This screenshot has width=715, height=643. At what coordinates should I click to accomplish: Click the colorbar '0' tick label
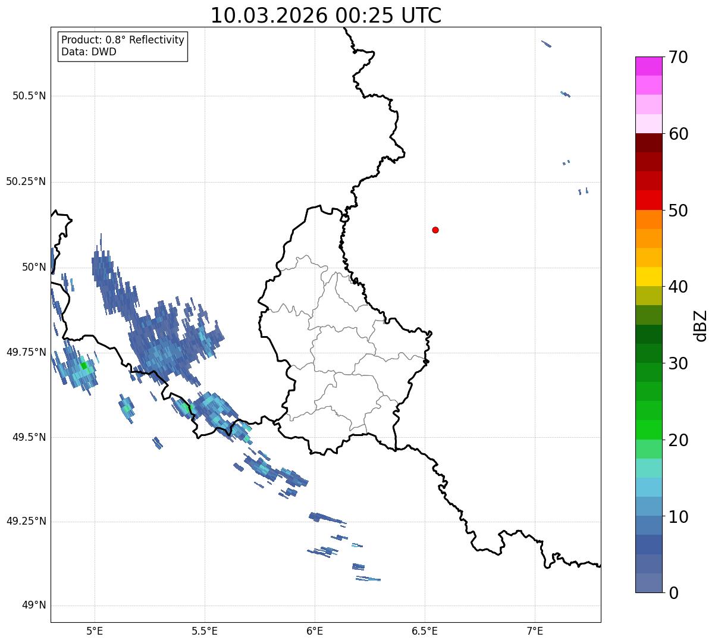click(x=673, y=593)
